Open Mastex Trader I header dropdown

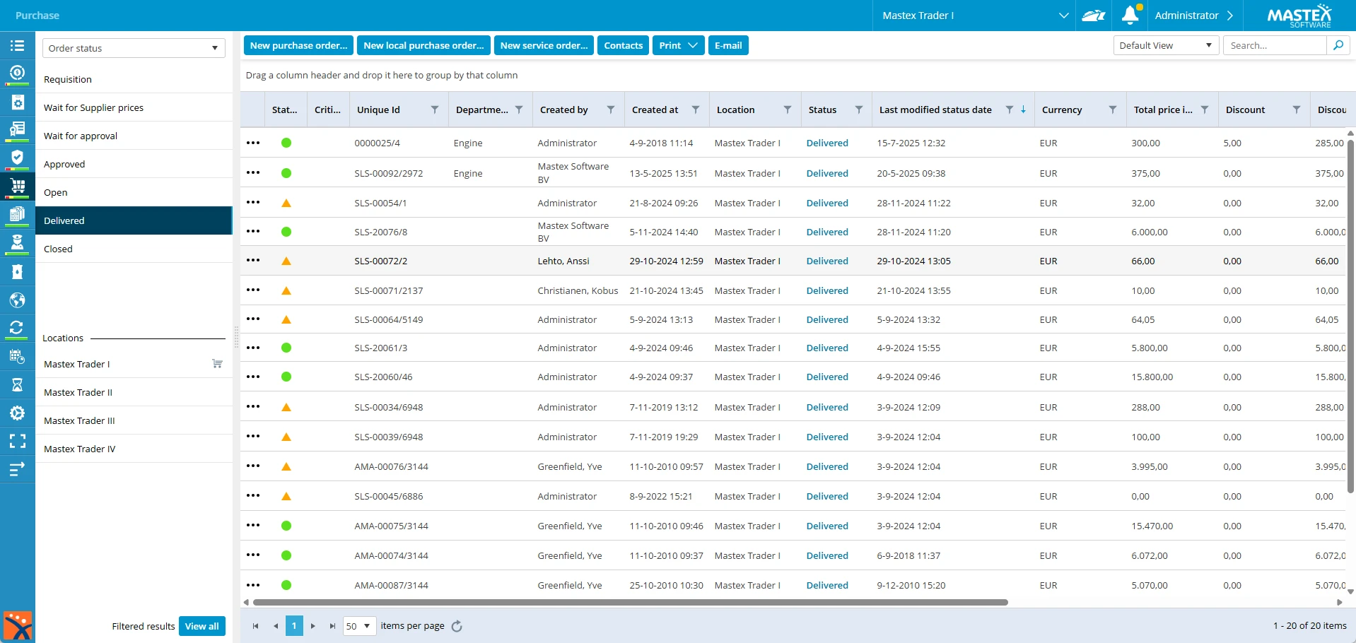[x=975, y=16]
